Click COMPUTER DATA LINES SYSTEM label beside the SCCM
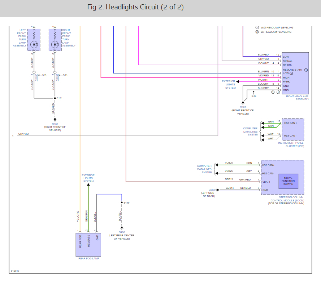 click(x=204, y=169)
